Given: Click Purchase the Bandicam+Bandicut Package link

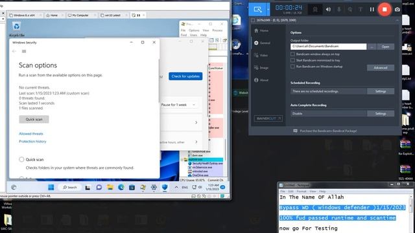Looking at the screenshot, I should tap(328, 131).
